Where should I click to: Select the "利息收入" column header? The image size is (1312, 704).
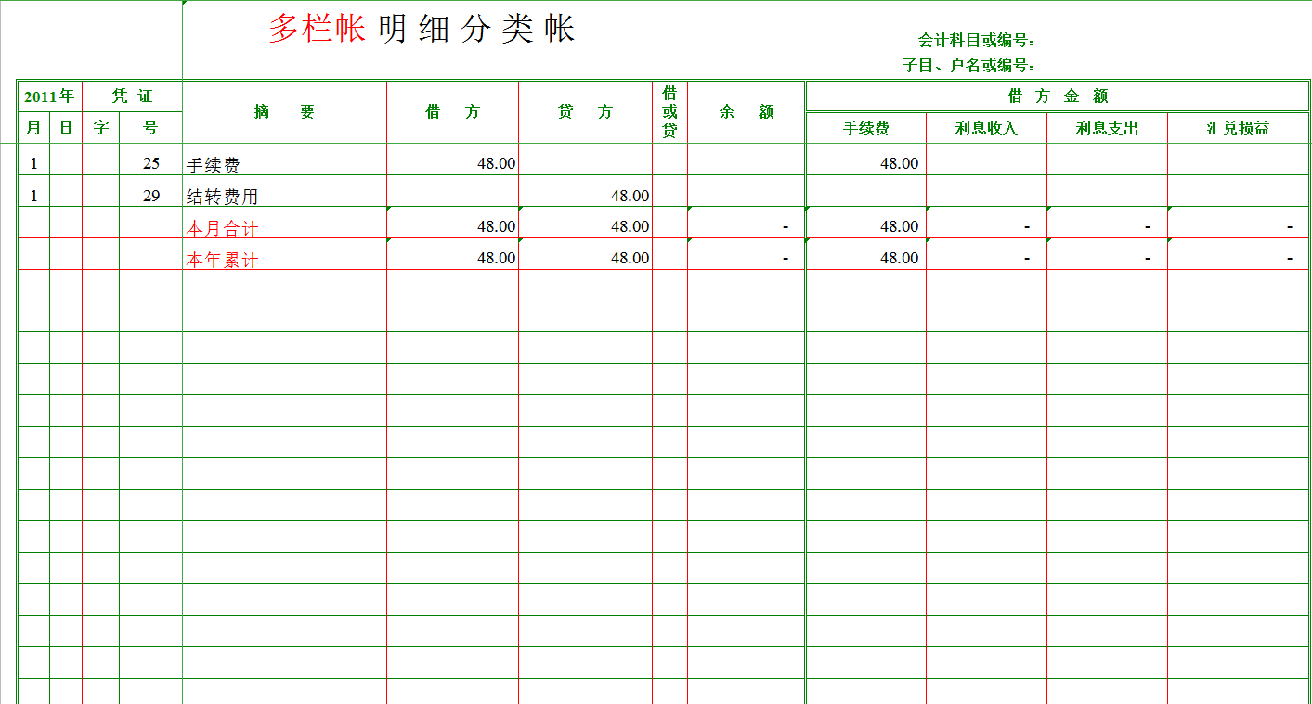point(984,127)
